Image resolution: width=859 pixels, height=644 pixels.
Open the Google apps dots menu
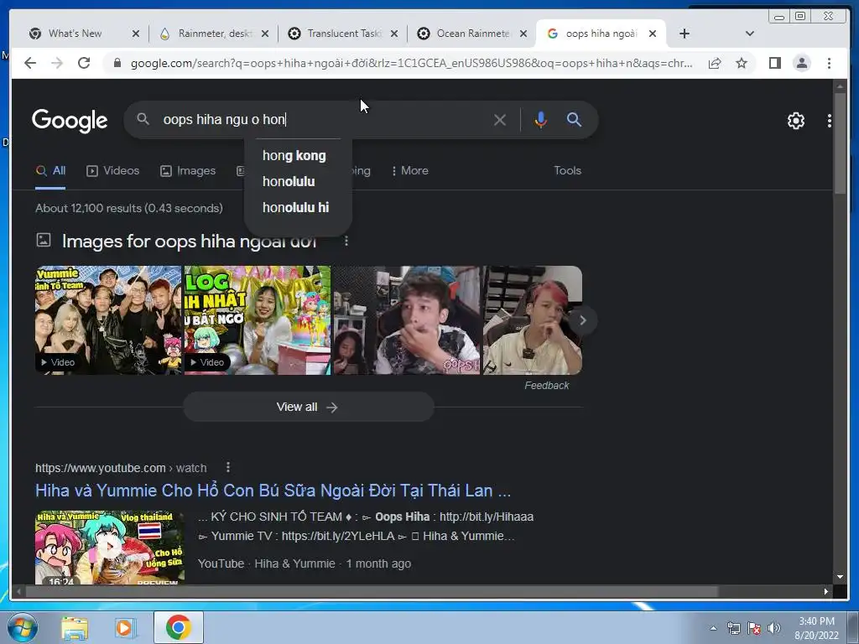point(830,121)
